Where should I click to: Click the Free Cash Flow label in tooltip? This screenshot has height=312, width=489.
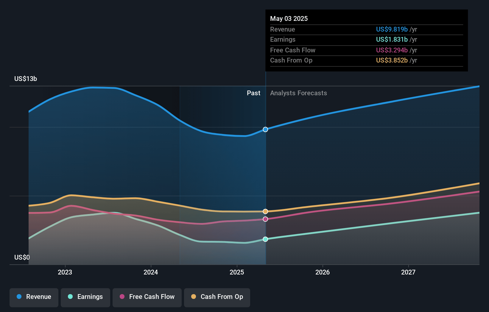(x=293, y=50)
